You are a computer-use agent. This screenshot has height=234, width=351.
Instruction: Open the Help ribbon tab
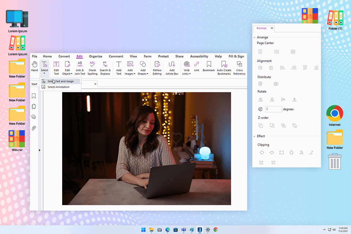(218, 56)
